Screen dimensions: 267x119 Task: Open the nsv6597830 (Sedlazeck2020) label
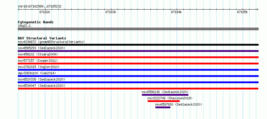pos(178,104)
